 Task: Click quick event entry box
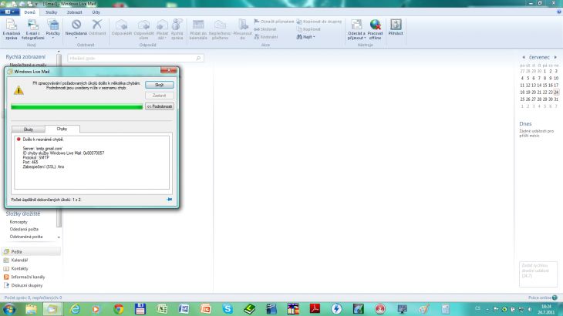[538, 274]
